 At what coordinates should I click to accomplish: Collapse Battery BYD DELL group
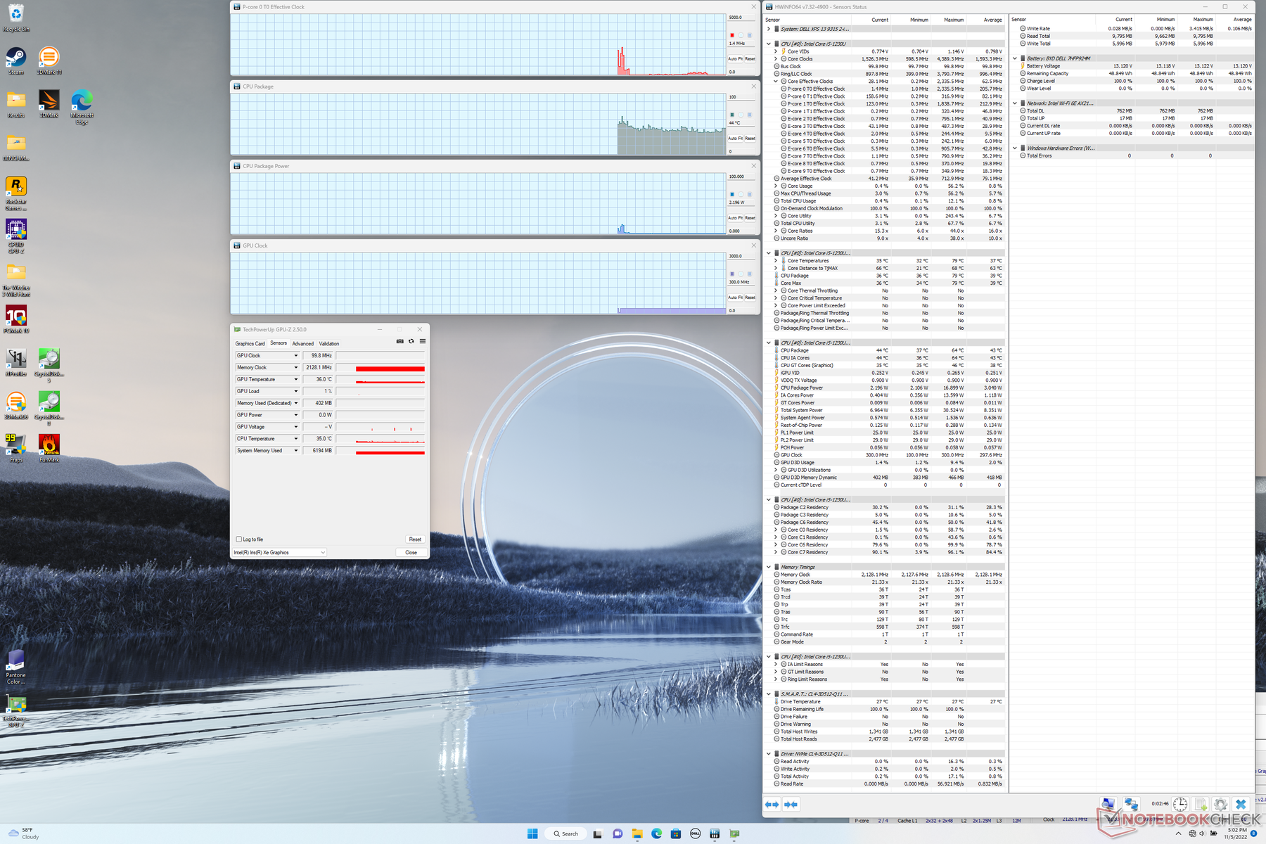click(1014, 58)
